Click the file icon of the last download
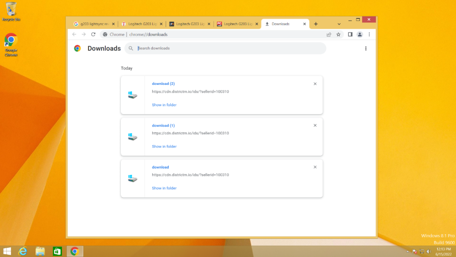 click(x=133, y=178)
